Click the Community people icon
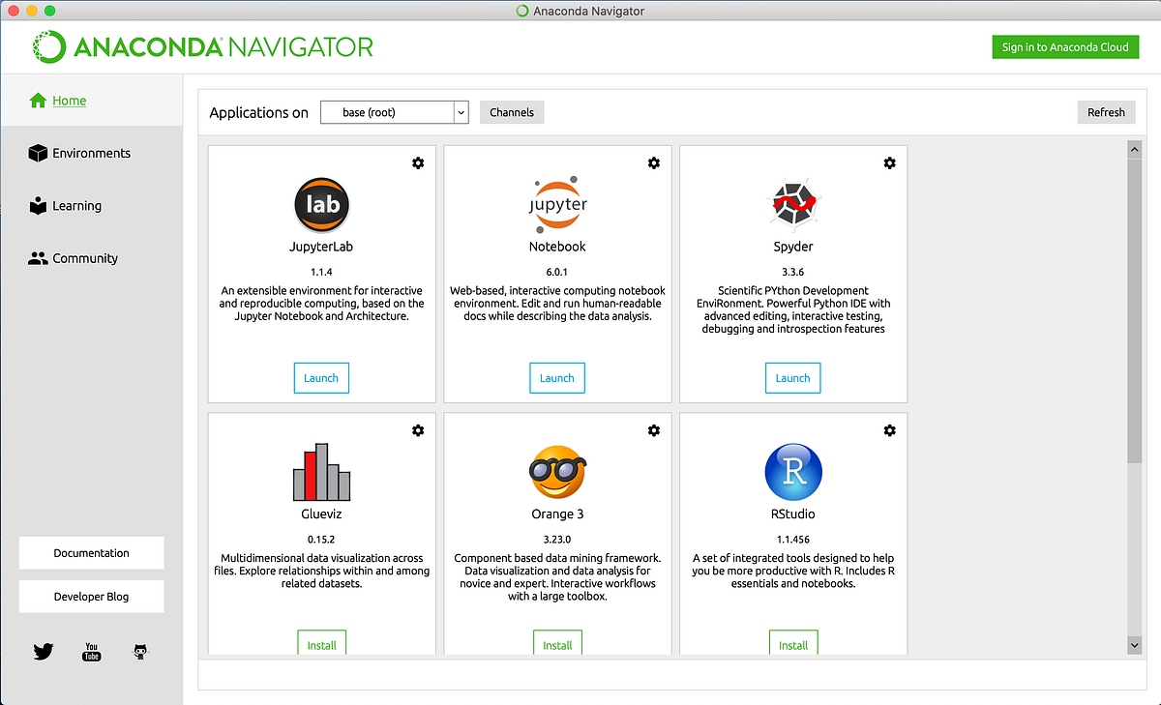This screenshot has height=705, width=1161. [x=38, y=258]
